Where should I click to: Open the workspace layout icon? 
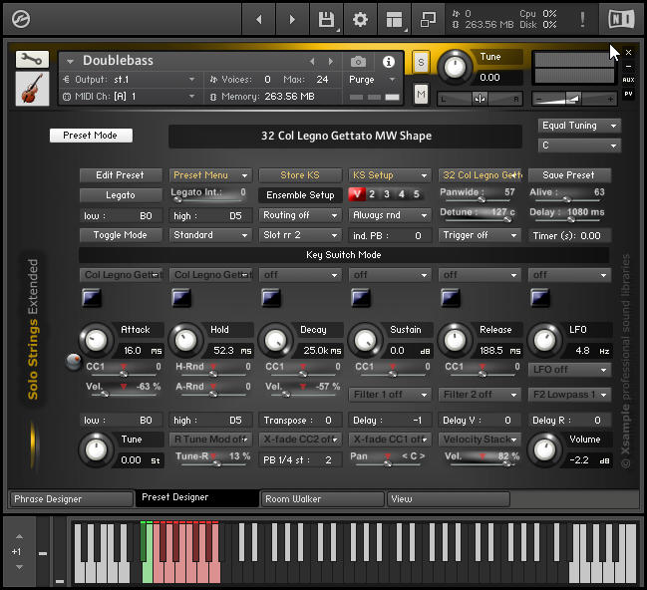(394, 19)
